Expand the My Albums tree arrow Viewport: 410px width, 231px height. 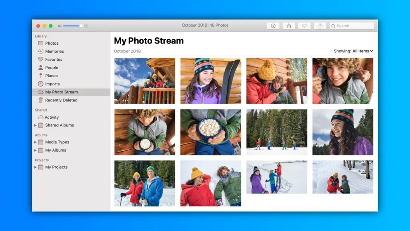click(x=35, y=151)
